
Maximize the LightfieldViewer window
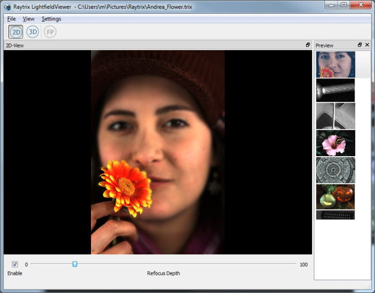point(344,5)
